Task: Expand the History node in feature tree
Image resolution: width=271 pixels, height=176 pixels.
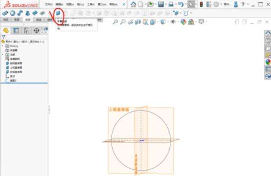Action: [3, 46]
